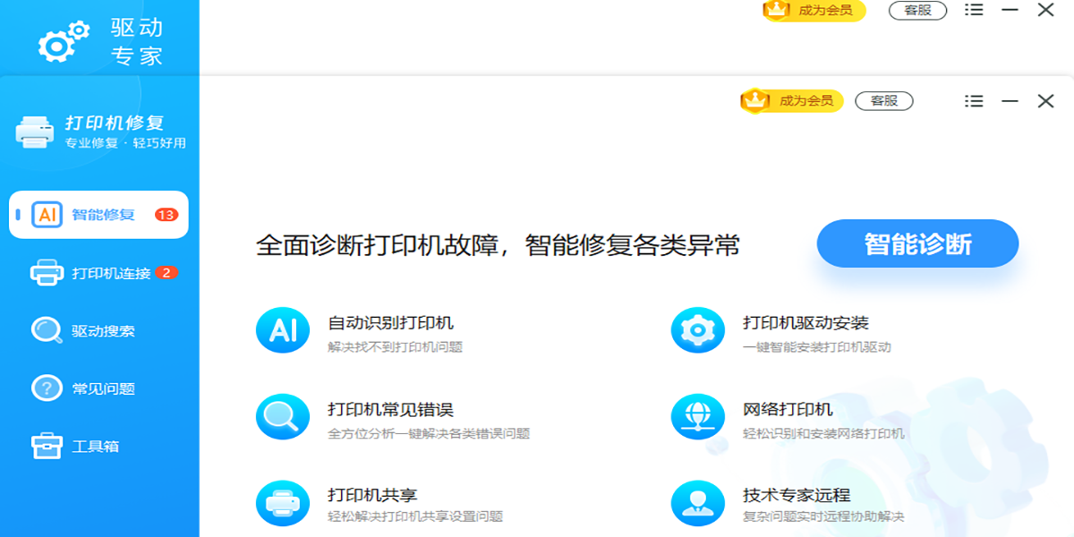Click the 轻松识别和安装网络打印机 description
1074x537 pixels.
tap(823, 433)
